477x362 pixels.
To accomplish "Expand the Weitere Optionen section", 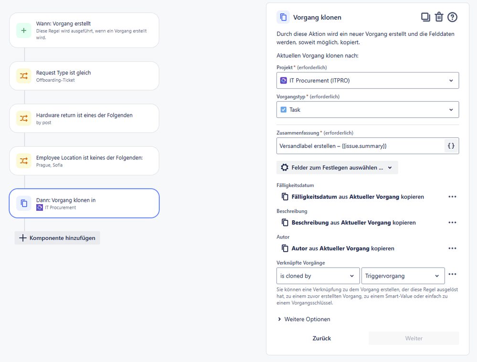I will click(x=304, y=319).
